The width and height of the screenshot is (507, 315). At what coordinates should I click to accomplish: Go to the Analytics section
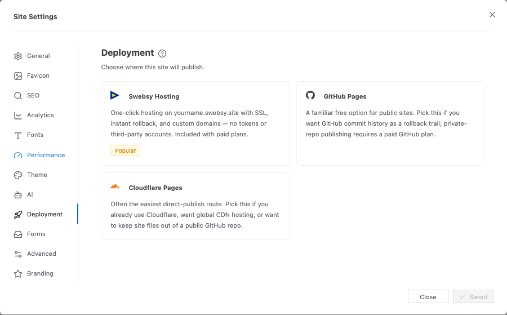[41, 115]
